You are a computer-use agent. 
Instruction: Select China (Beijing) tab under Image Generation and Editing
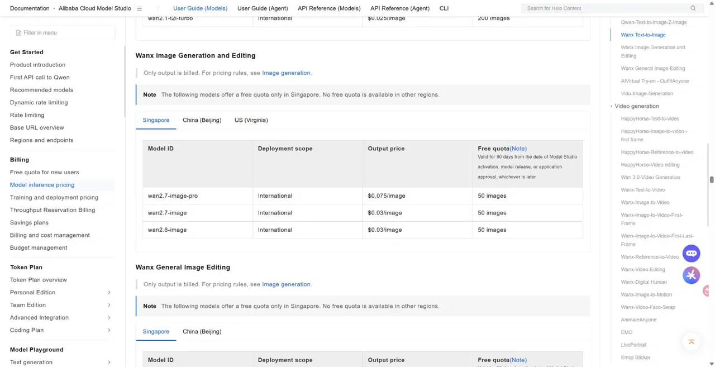202,120
